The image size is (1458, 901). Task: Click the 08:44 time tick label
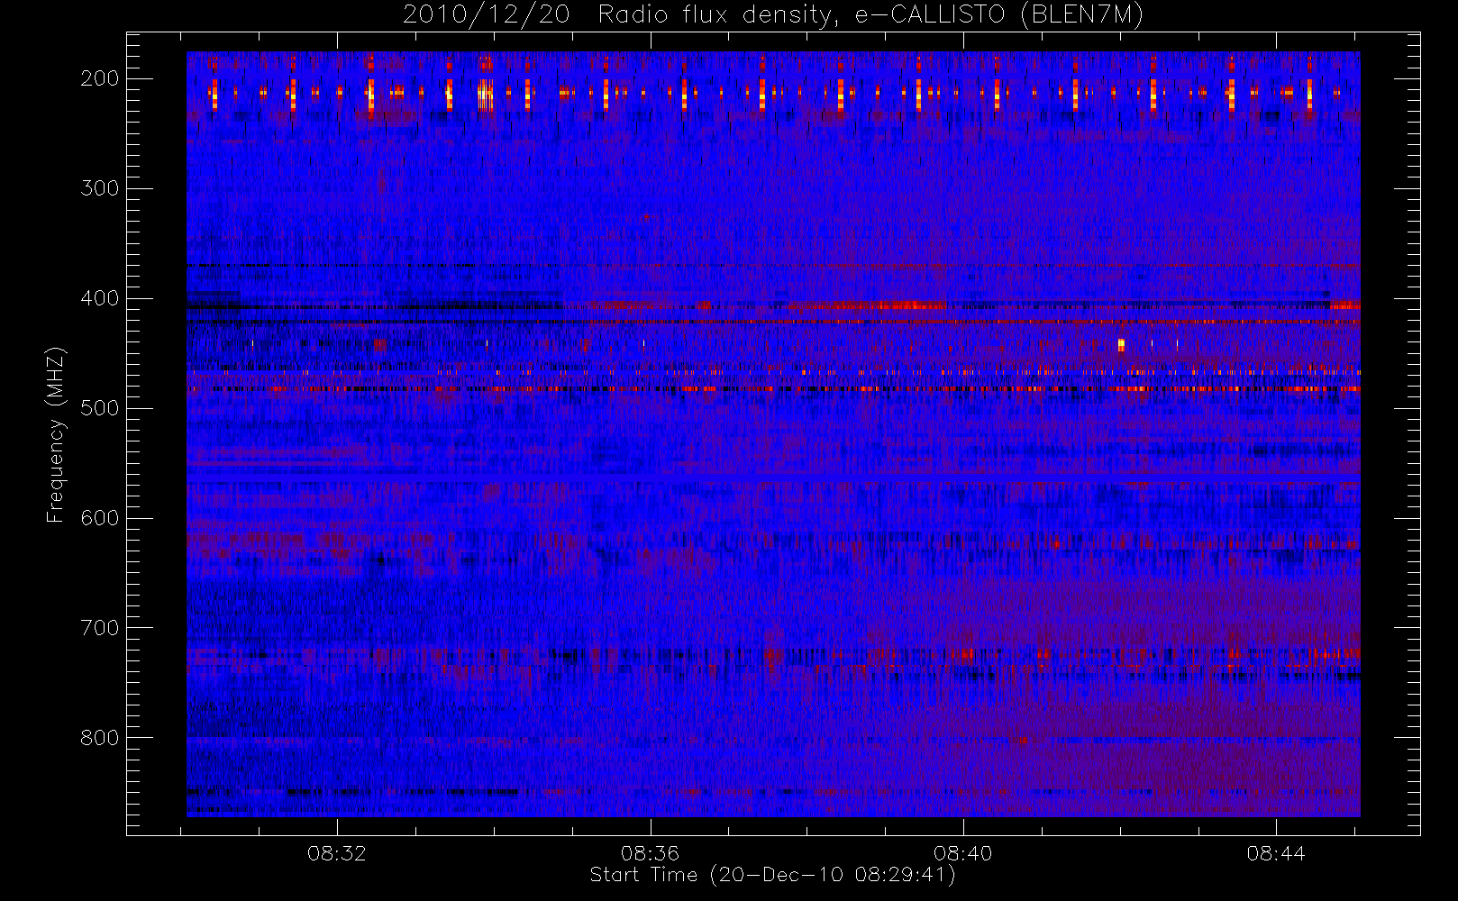point(1276,853)
